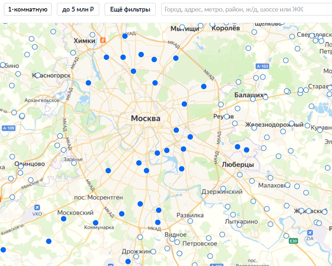Click the A-109 road shield
332x266 pixels.
(x=9, y=128)
